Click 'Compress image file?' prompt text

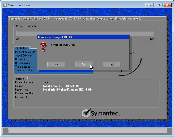click(x=63, y=45)
